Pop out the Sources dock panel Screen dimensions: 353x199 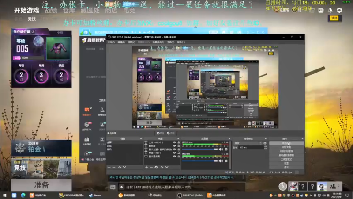(x=178, y=138)
